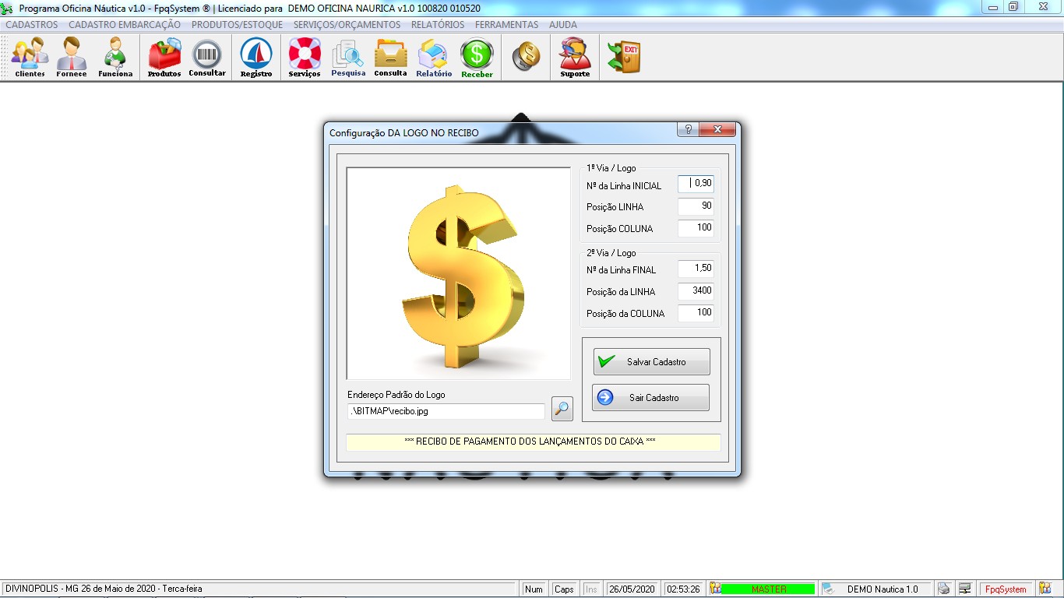Open the Suporte headset icon

coord(575,58)
